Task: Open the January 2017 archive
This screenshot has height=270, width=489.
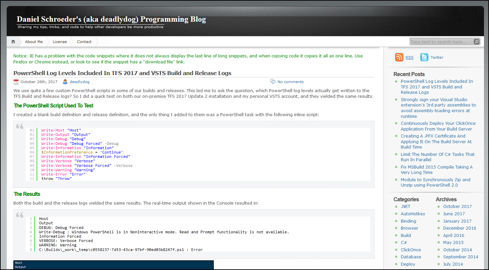Action: (457, 221)
